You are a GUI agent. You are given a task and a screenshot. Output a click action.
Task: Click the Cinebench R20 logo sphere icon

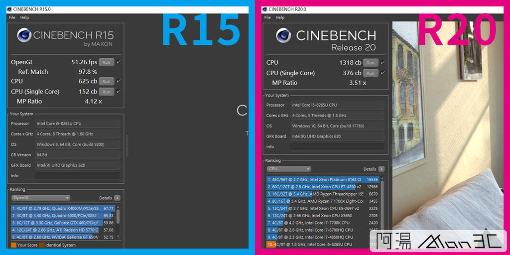283,35
